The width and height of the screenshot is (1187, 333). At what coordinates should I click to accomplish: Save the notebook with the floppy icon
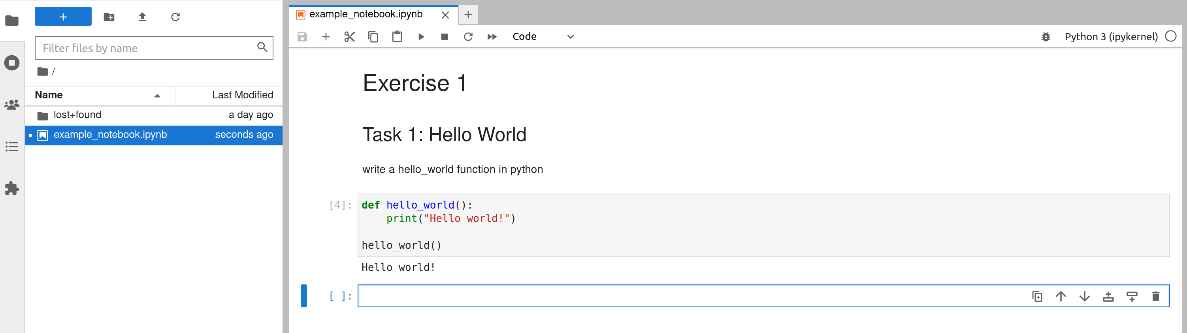302,37
